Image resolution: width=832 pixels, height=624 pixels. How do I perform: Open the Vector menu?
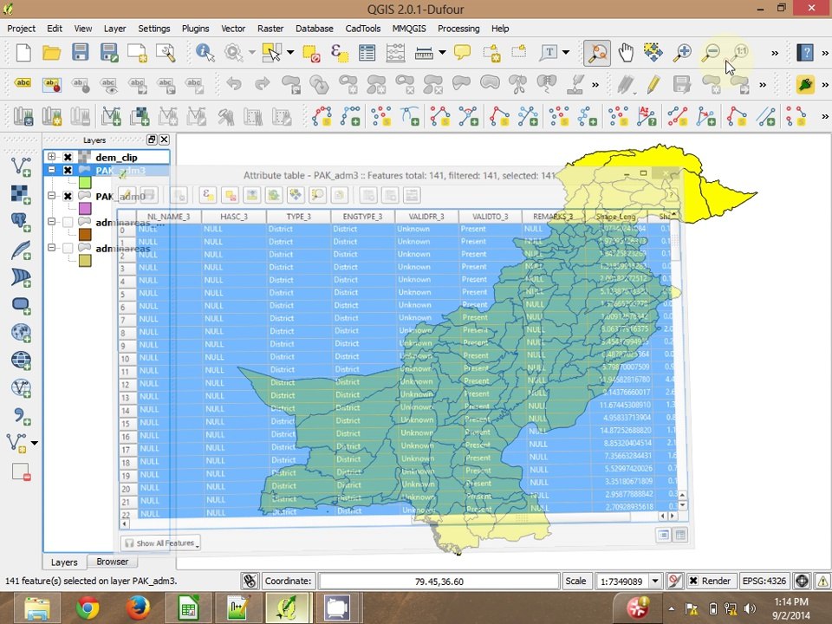pos(233,29)
